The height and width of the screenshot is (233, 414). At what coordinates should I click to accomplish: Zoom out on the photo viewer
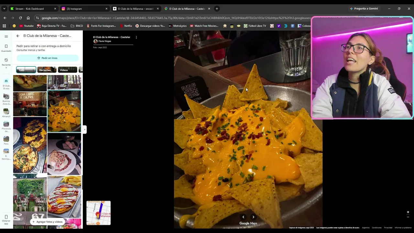[408, 217]
